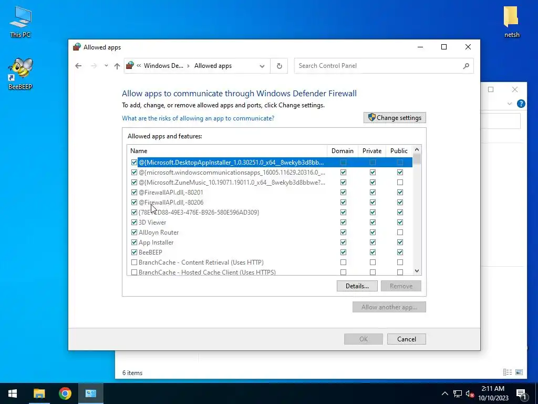Click the Public column header

click(x=399, y=151)
